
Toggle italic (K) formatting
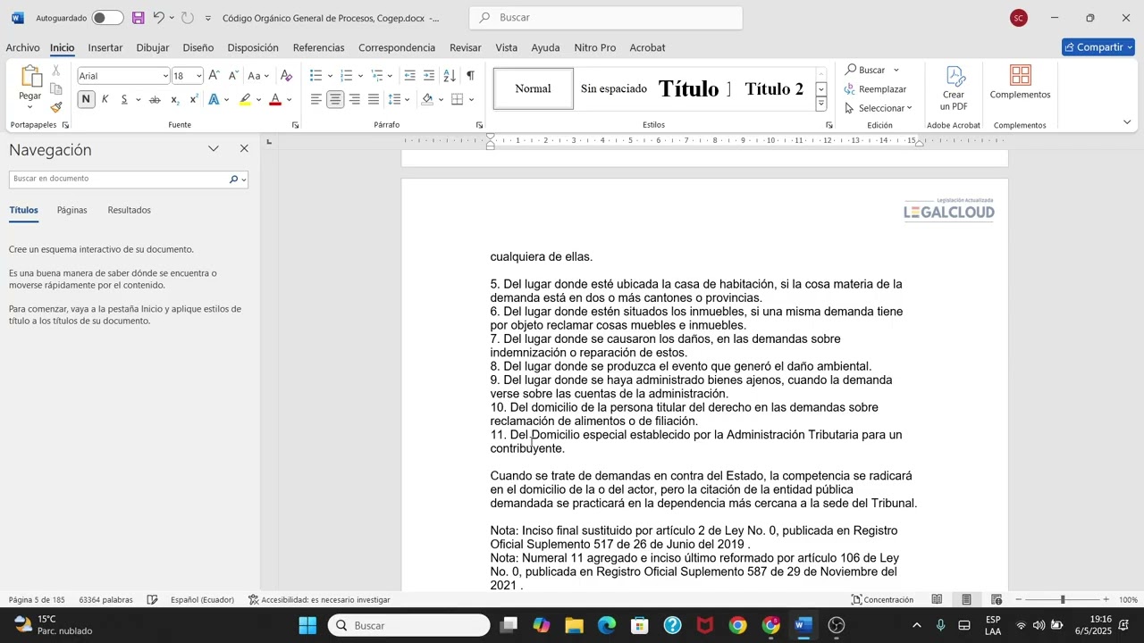coord(105,99)
